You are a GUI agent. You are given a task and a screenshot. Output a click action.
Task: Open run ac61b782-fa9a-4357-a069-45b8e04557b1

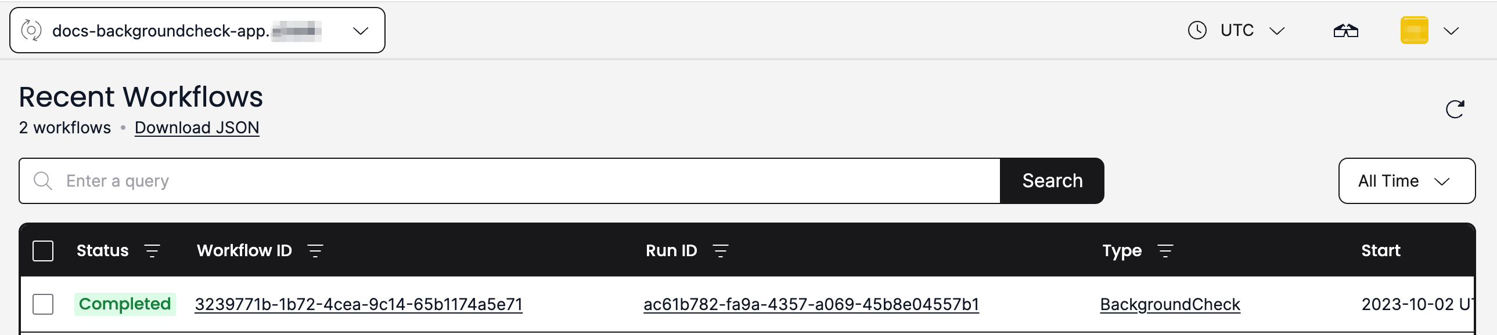coord(811,304)
